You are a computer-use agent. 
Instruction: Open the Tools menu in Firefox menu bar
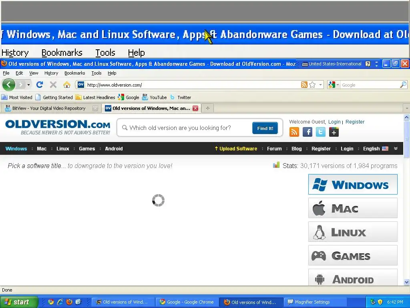[x=96, y=73]
